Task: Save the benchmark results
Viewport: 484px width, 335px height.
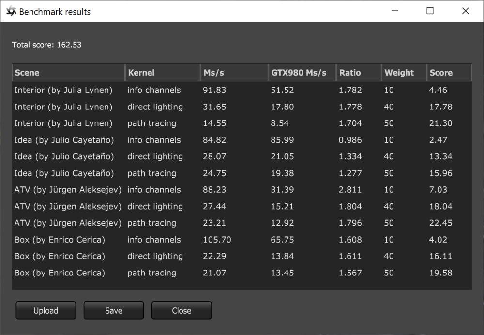Action: coord(114,310)
